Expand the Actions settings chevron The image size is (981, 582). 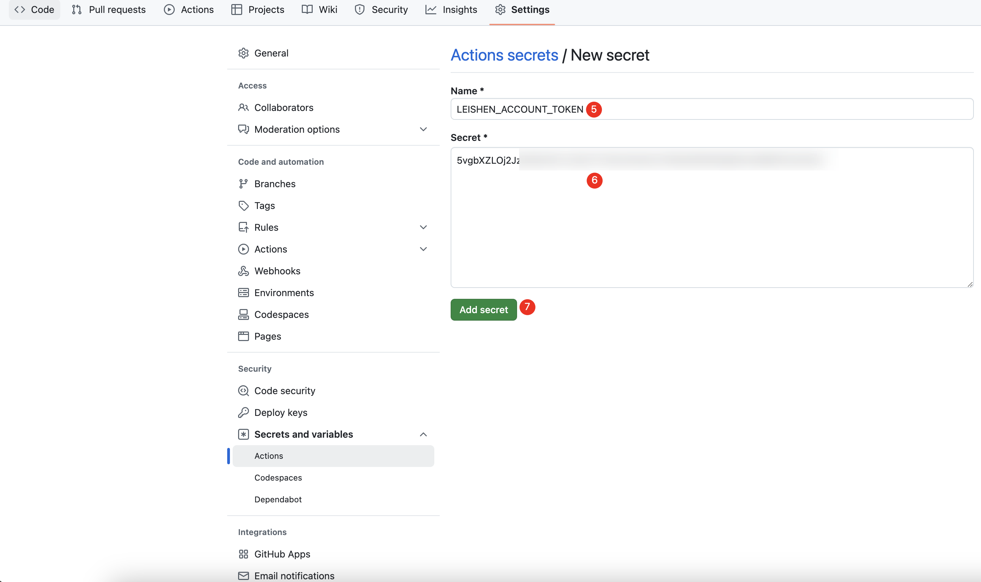(x=423, y=249)
